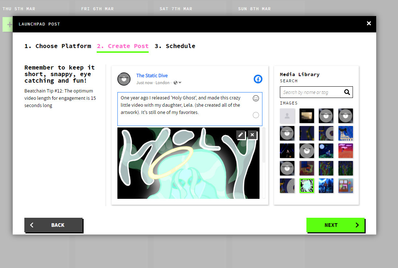Jump to the Schedule step
The height and width of the screenshot is (268, 398).
(x=175, y=46)
